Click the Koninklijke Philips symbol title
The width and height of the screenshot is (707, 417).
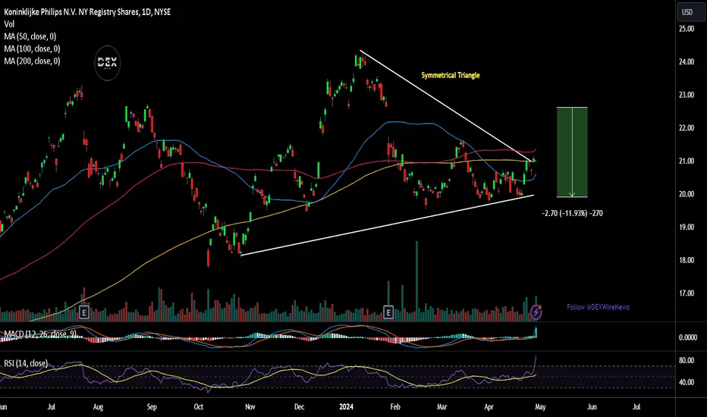[x=87, y=12]
